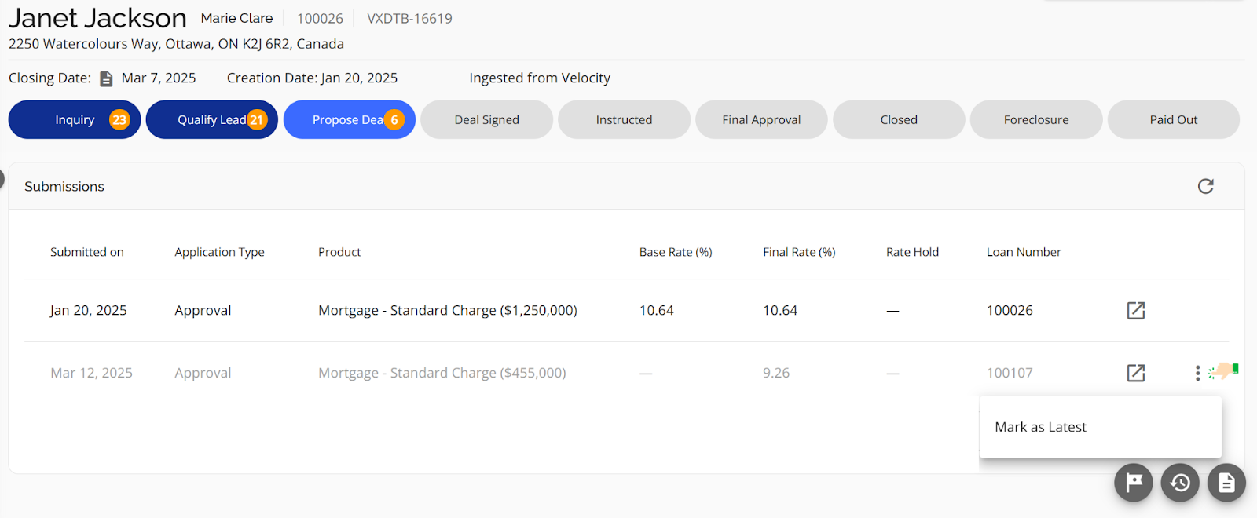1257x518 pixels.
Task: Move deal to Deal Signed stage
Action: tap(486, 119)
